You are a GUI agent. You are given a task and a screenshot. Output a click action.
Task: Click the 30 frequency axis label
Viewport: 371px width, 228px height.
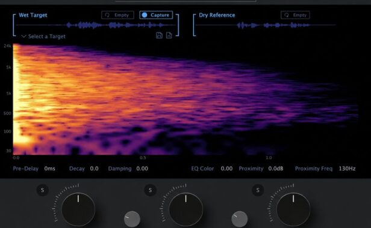tap(9, 151)
